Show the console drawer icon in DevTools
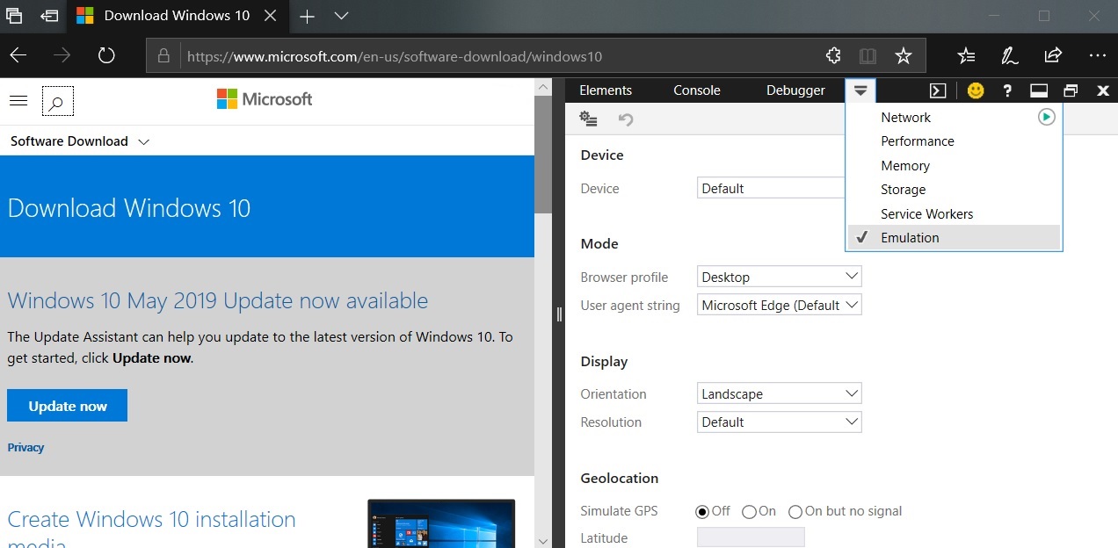The width and height of the screenshot is (1118, 548). [939, 90]
